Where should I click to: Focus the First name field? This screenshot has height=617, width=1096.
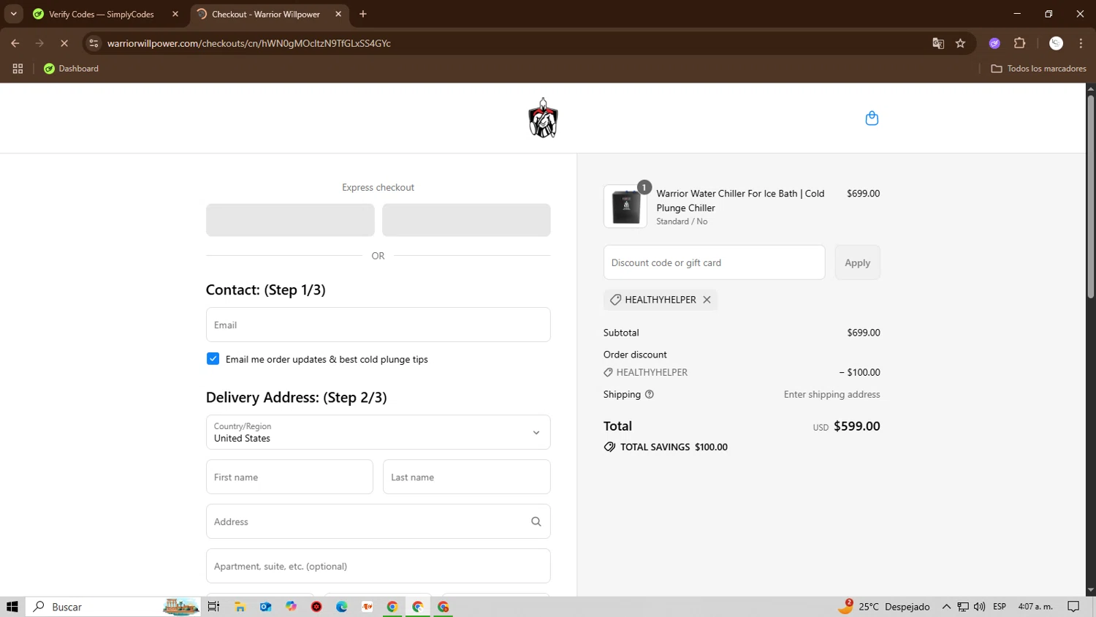coord(289,477)
